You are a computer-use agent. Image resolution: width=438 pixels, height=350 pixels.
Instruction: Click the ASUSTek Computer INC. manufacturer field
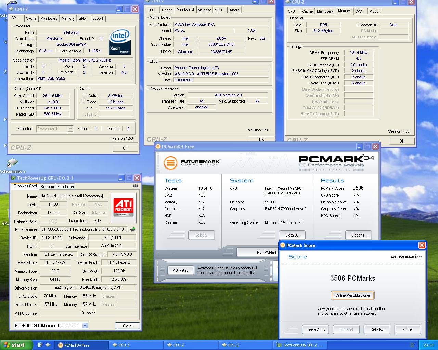221,24
